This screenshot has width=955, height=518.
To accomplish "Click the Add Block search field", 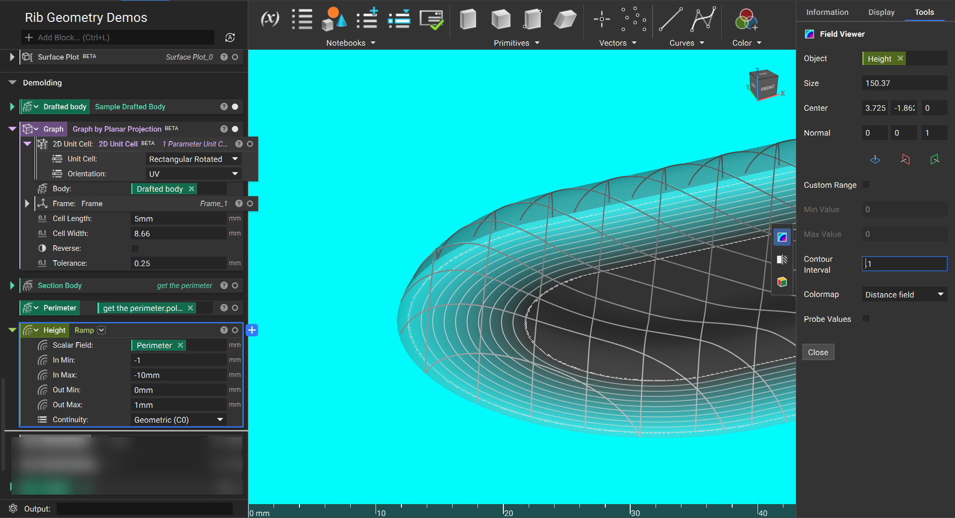I will [x=118, y=37].
